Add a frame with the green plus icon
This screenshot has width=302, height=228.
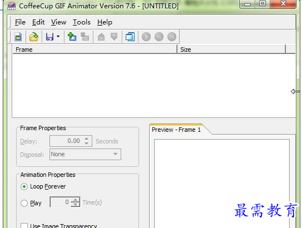tap(72, 36)
